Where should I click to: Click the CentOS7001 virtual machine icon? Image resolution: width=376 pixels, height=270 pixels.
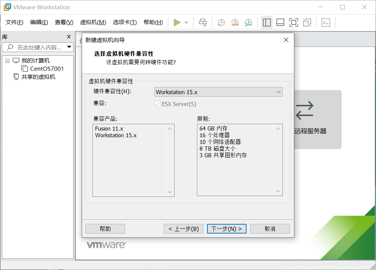(x=25, y=69)
